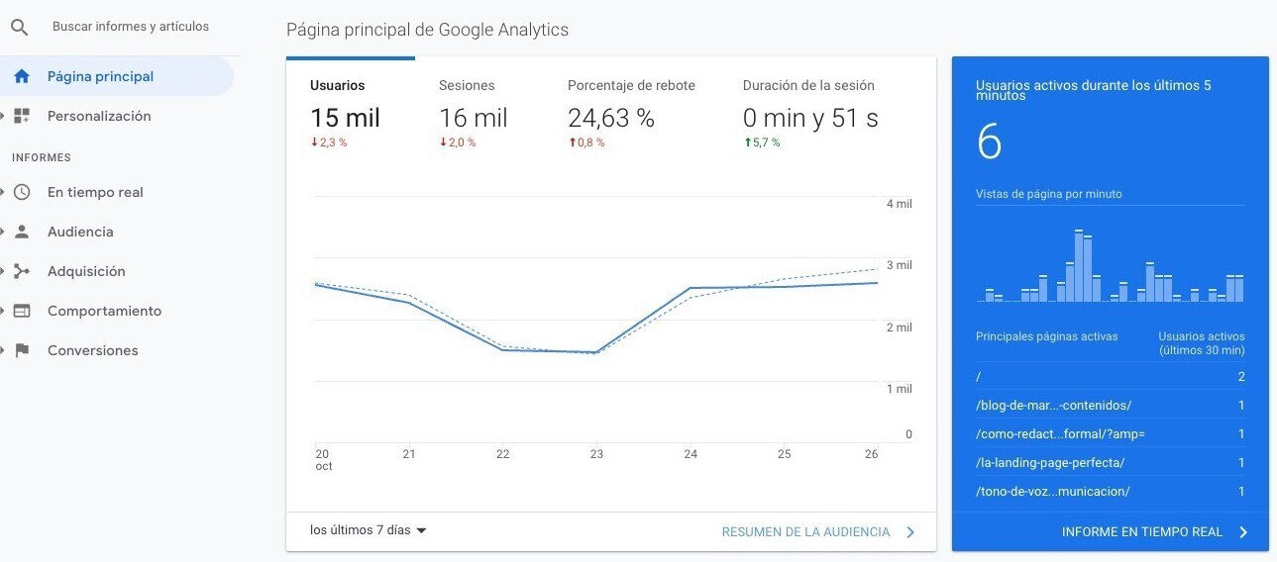The width and height of the screenshot is (1277, 562).
Task: Click the home icon for Página principal
Action: pyautogui.click(x=22, y=76)
